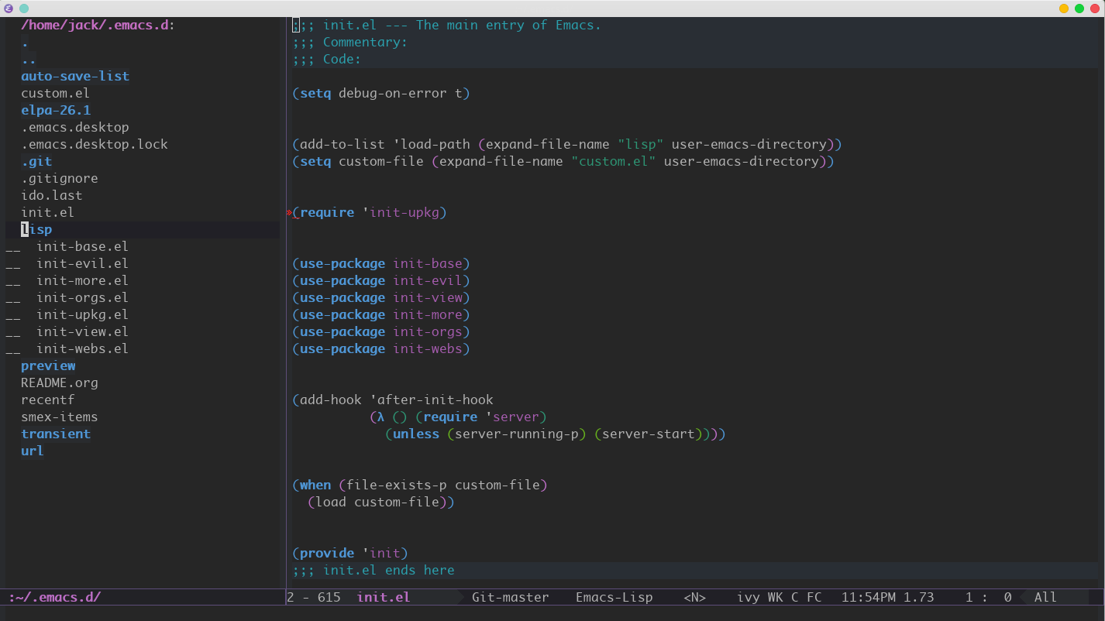Click init.el buffer name in mode line

[384, 597]
